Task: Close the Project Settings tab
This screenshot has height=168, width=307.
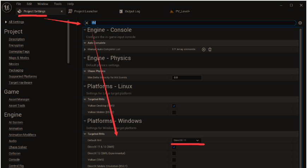Action: pyautogui.click(x=62, y=11)
